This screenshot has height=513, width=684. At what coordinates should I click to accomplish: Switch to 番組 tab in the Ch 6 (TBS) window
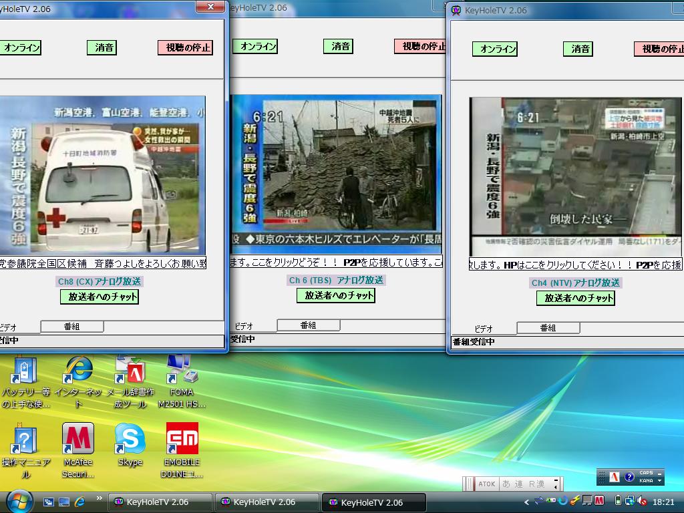pyautogui.click(x=309, y=325)
